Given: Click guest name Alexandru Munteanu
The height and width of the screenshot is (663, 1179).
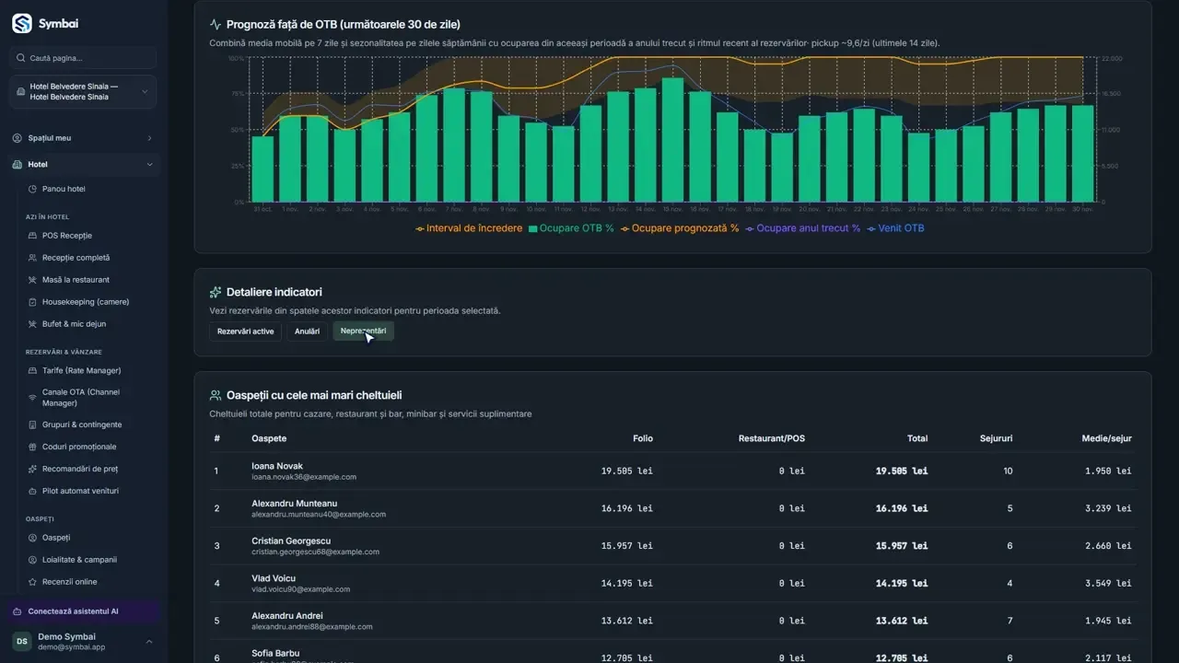Looking at the screenshot, I should 294,504.
